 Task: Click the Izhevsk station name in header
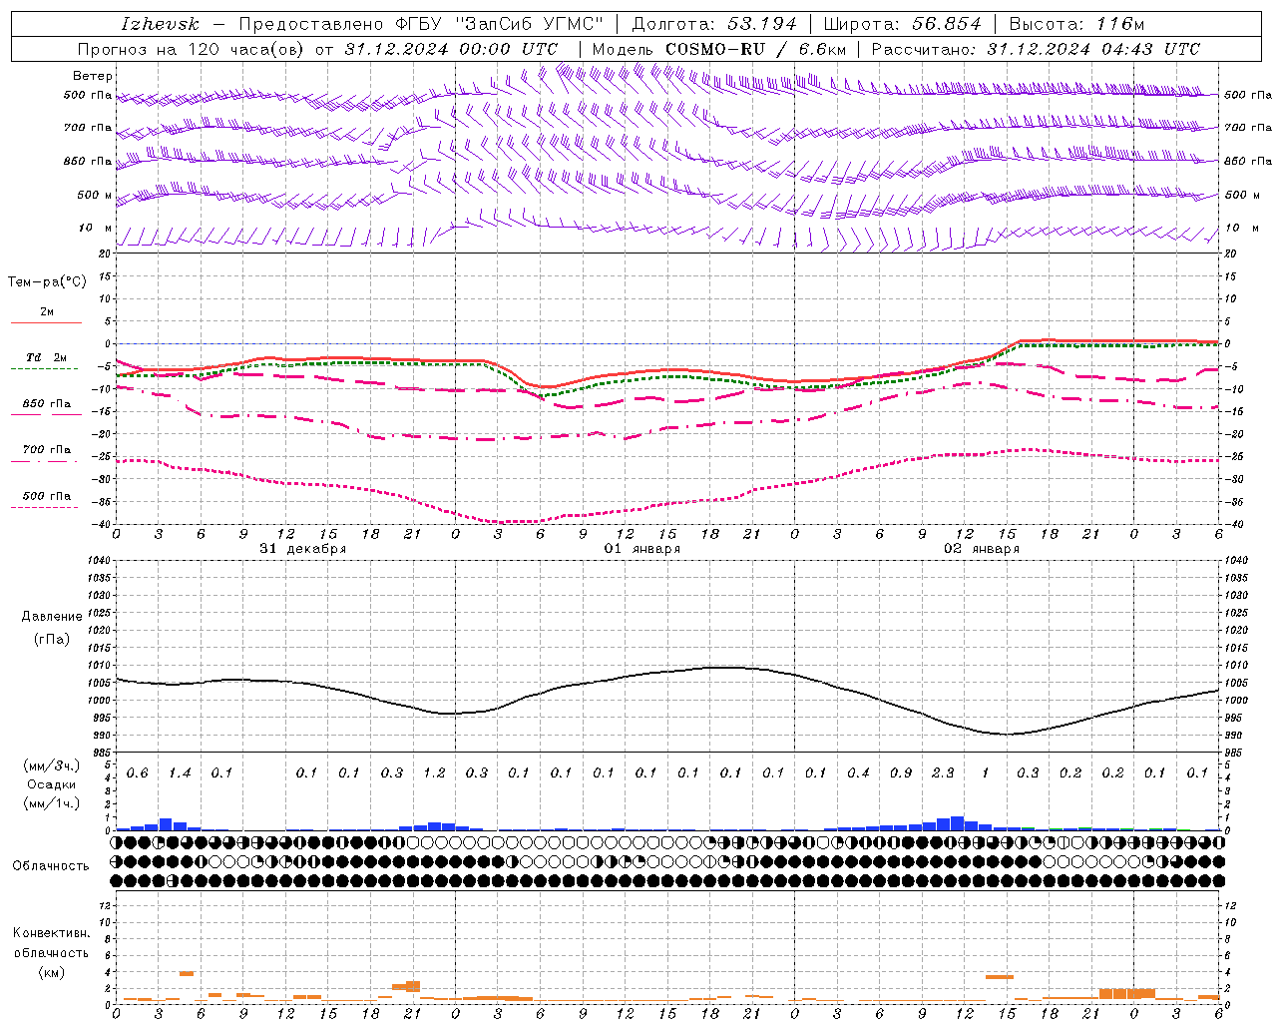[160, 24]
